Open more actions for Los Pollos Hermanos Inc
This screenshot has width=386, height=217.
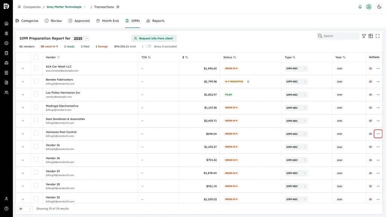coord(378,95)
